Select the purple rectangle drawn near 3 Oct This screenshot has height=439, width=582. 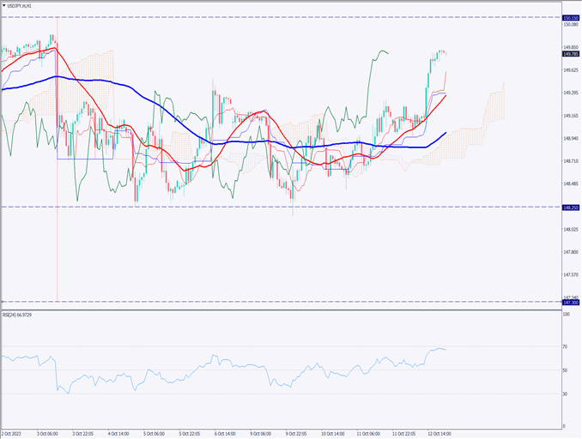pos(84,158)
